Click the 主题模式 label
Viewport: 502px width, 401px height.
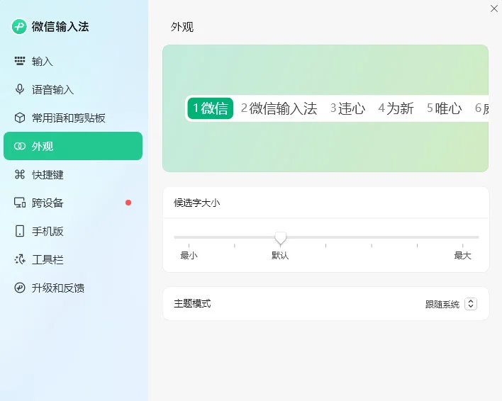tap(192, 303)
